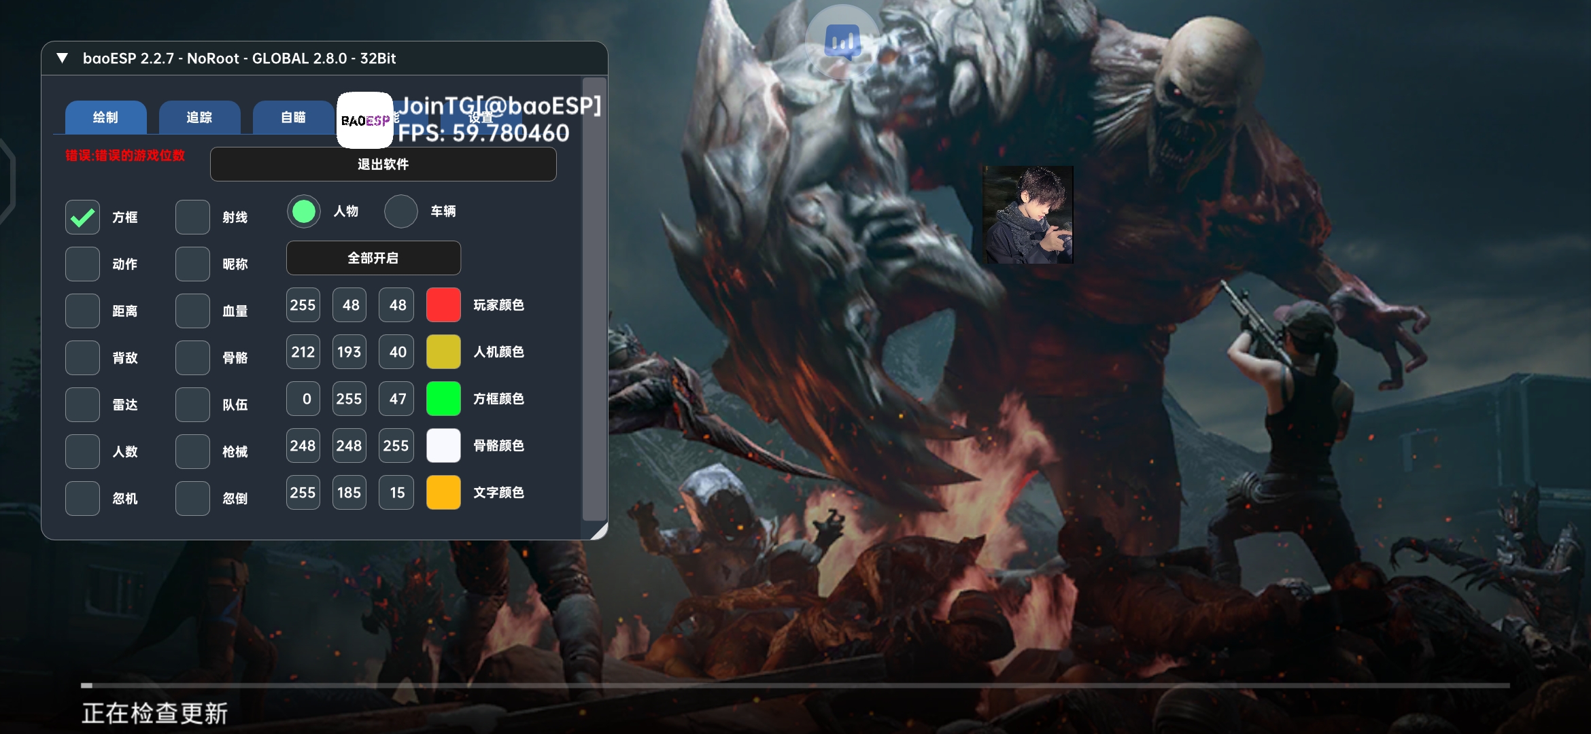Collapse the baoESP panel with the title triangle

62,58
